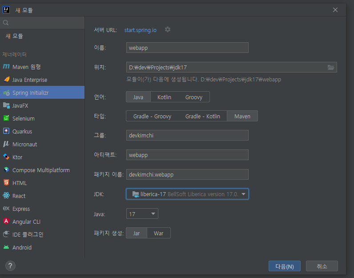Choose the Compose Multiplatform icon
Screen dimensions: 354x278
point(6,170)
